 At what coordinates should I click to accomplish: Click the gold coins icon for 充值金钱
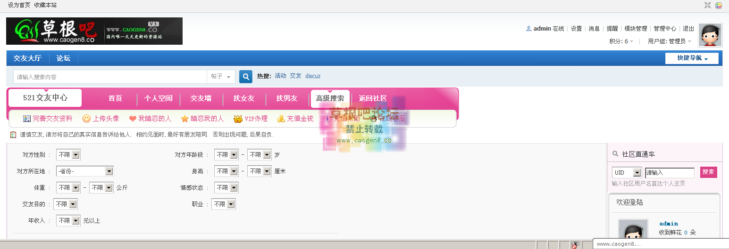click(x=281, y=119)
